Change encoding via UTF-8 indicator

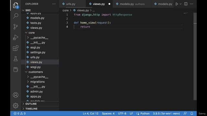122,113
